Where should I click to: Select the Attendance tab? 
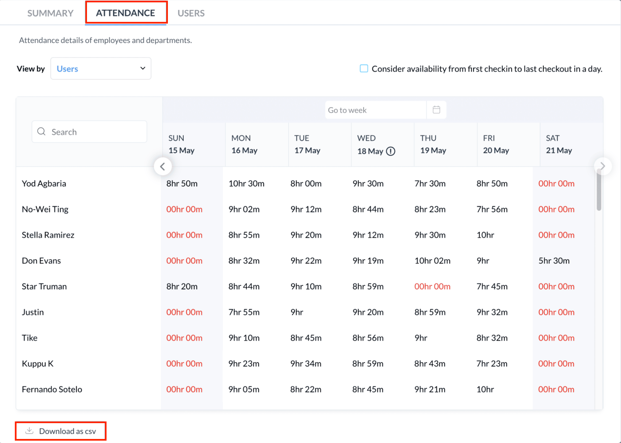click(126, 13)
